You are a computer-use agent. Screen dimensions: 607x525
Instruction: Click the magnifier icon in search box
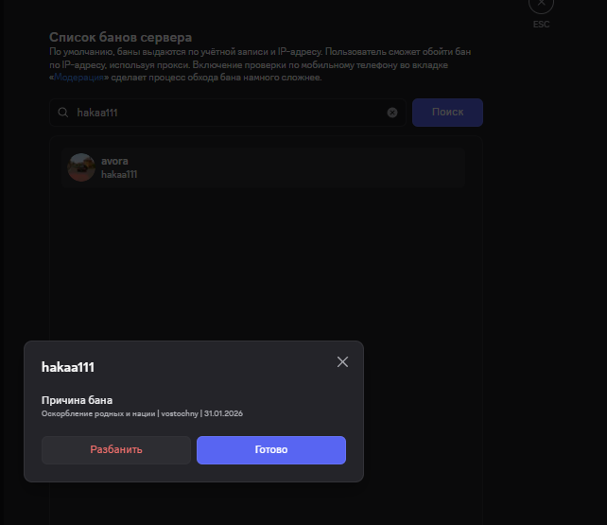coord(63,113)
